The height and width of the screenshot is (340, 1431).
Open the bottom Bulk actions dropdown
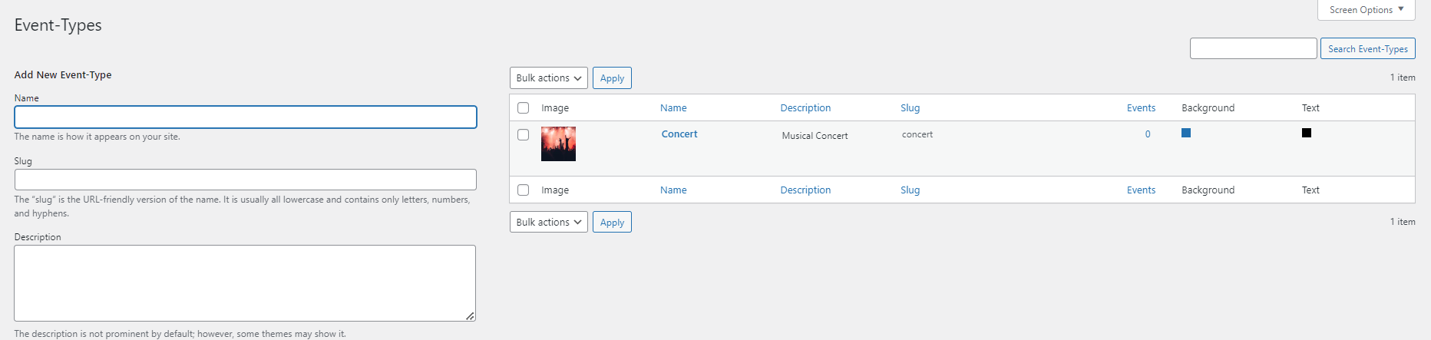pos(548,223)
